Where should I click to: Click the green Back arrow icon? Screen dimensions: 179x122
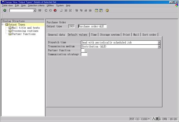coord(46,10)
